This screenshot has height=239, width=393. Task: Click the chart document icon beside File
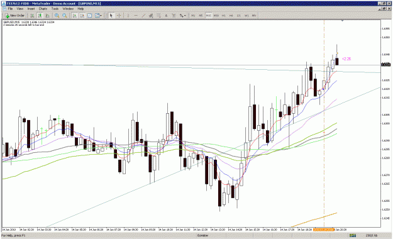(x=4, y=9)
